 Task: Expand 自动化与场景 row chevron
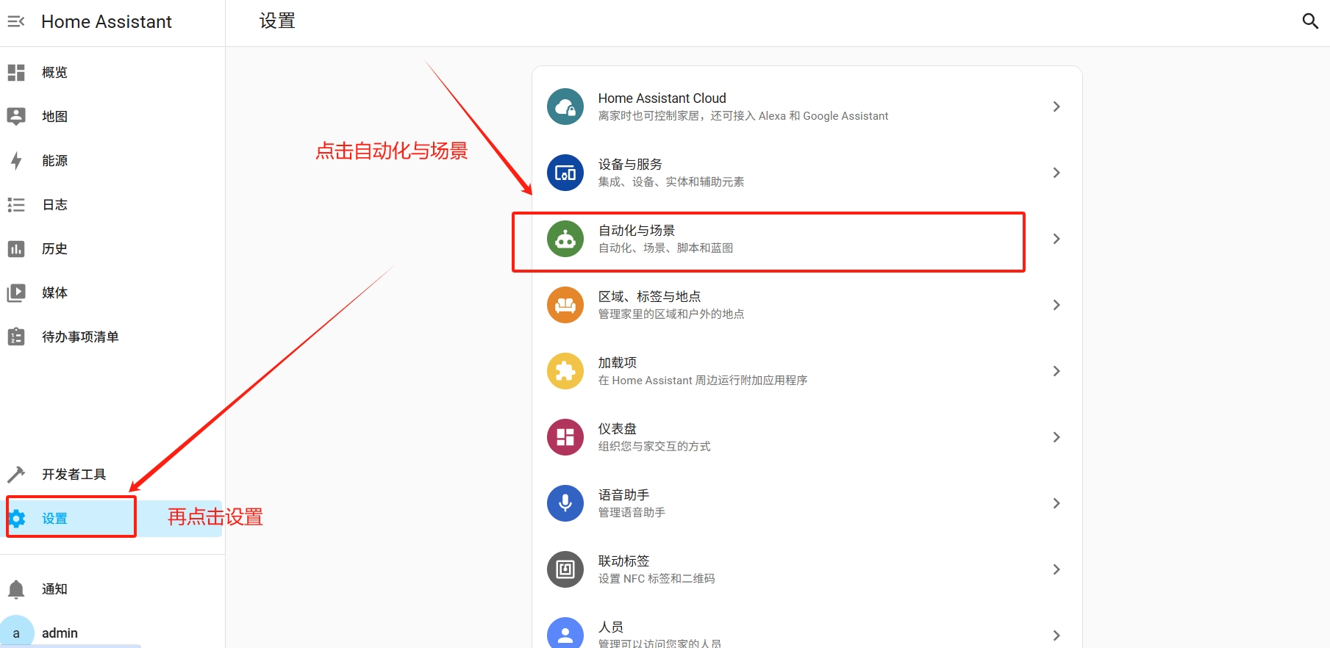pos(1057,239)
